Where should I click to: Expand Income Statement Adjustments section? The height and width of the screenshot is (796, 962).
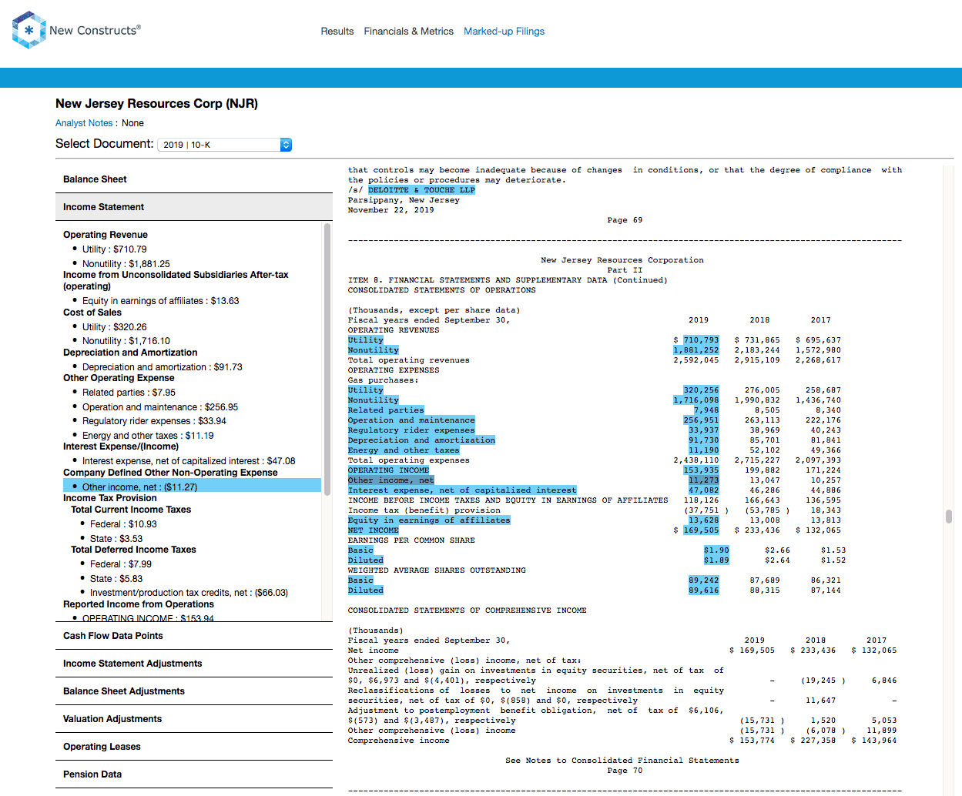pyautogui.click(x=194, y=664)
